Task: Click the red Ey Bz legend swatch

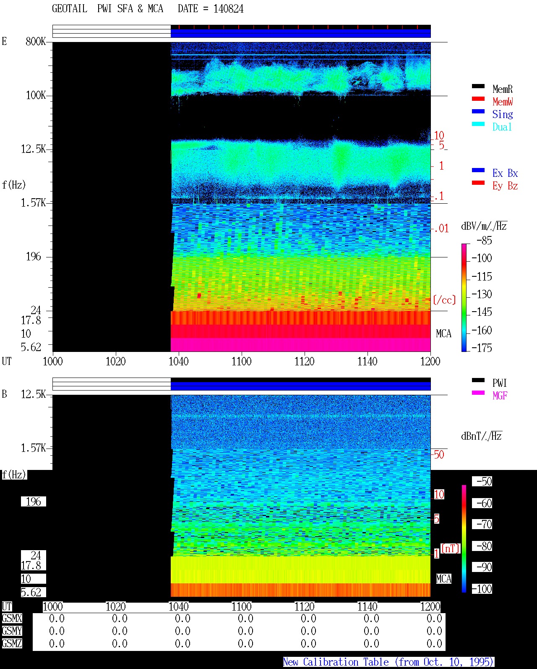Action: coord(478,183)
